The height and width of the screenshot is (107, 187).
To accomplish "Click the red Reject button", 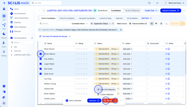I will [108, 101].
